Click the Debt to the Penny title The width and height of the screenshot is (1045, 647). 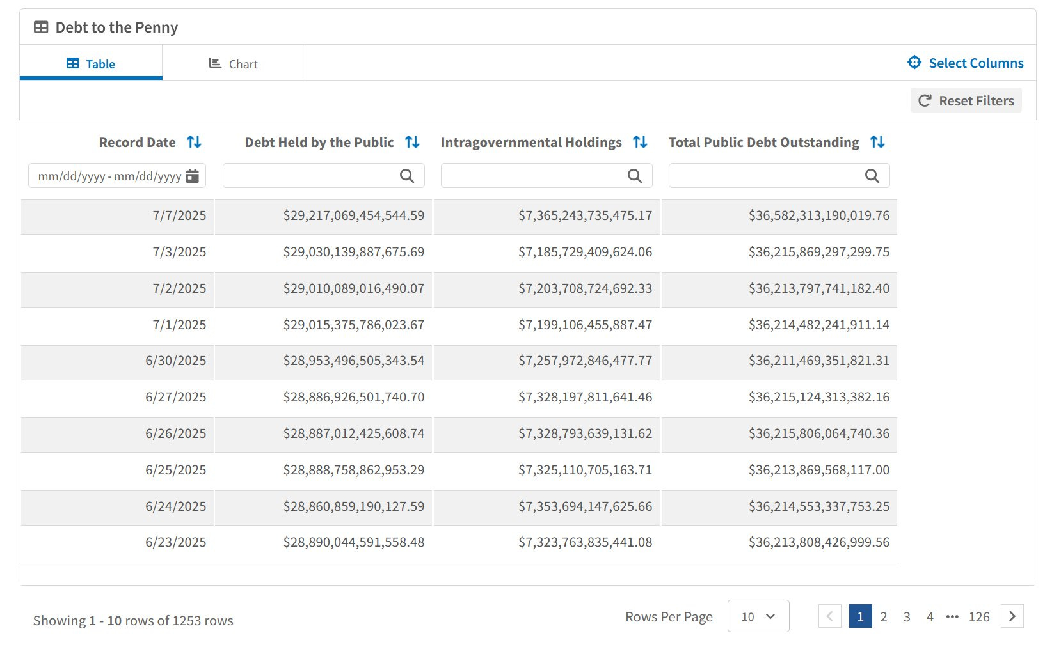click(116, 27)
